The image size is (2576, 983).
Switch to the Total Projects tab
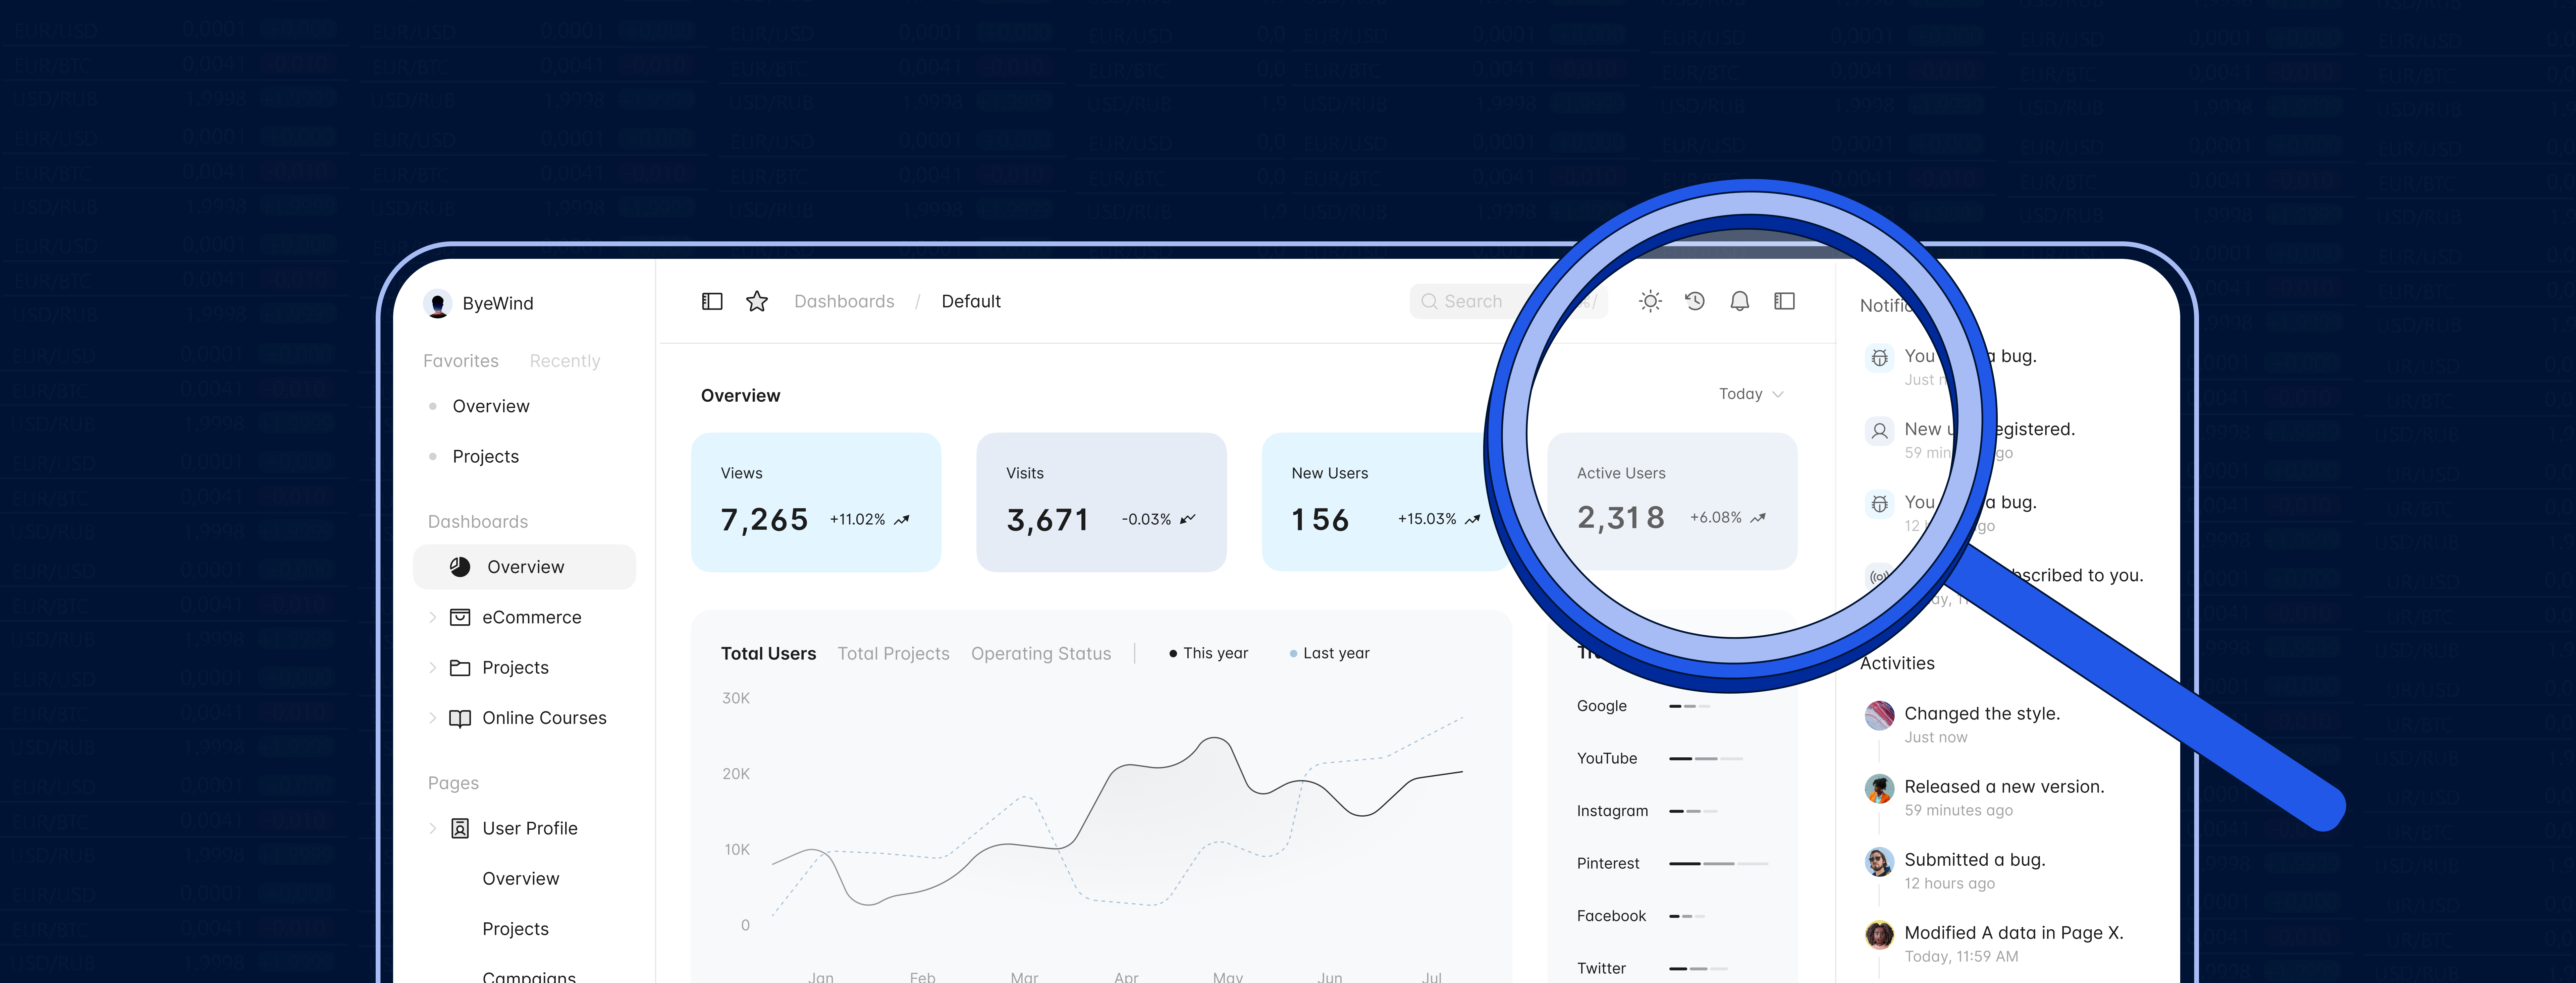pyautogui.click(x=893, y=653)
